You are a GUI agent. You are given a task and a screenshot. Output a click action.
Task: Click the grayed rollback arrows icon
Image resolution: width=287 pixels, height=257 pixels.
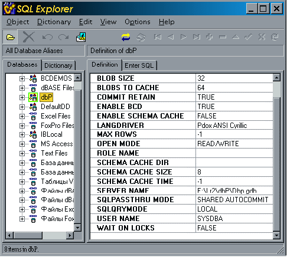click(x=141, y=37)
